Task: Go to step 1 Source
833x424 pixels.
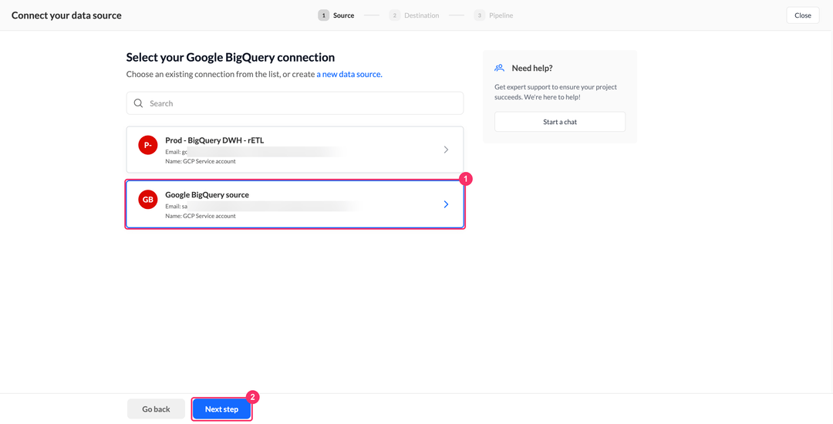Action: point(336,15)
